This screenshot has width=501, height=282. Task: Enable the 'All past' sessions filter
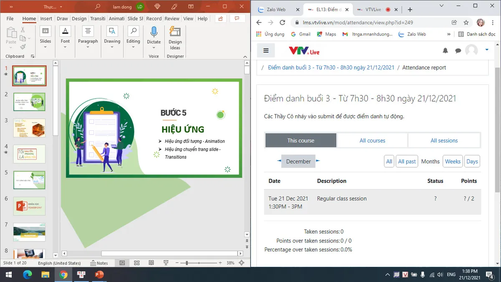tap(407, 161)
